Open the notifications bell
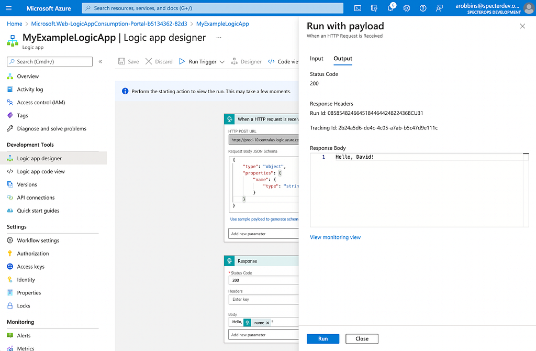Screen dimensions: 536x351 (390, 8)
